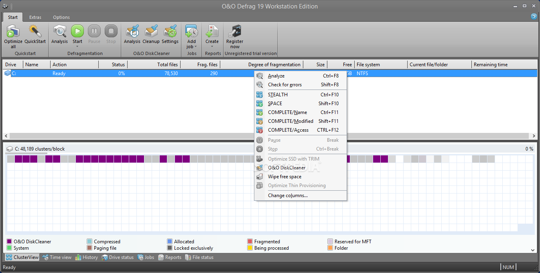Expand legend list with bottom-right chevron

(533, 250)
